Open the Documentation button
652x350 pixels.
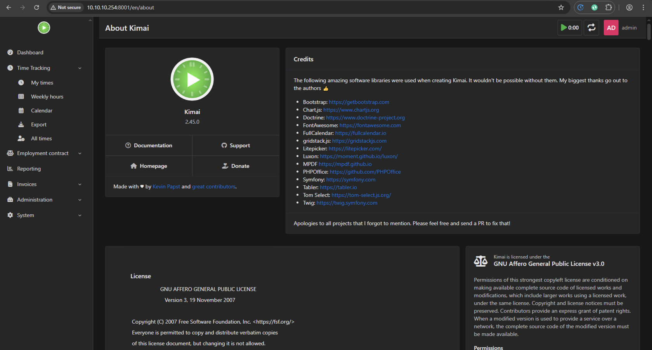(x=149, y=145)
